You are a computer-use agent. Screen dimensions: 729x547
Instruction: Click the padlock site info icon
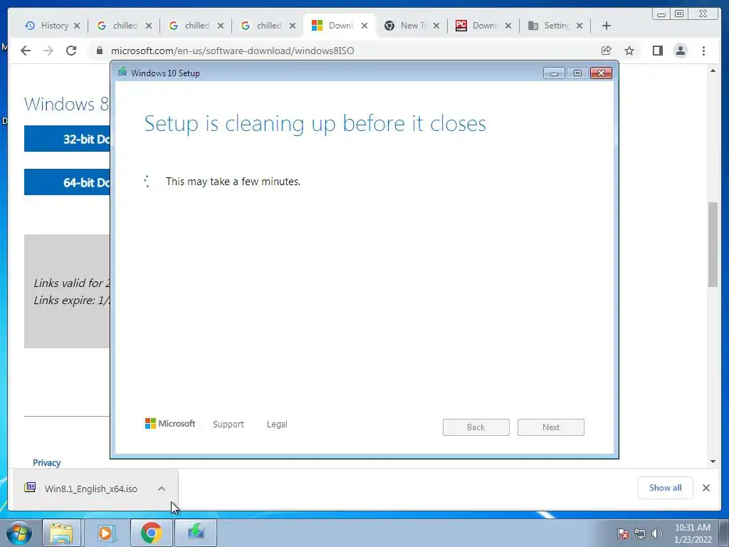[99, 51]
